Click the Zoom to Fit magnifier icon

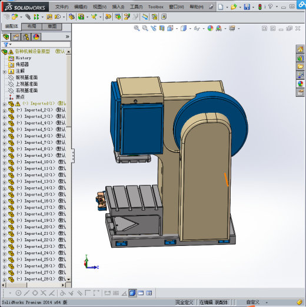pos(137,28)
